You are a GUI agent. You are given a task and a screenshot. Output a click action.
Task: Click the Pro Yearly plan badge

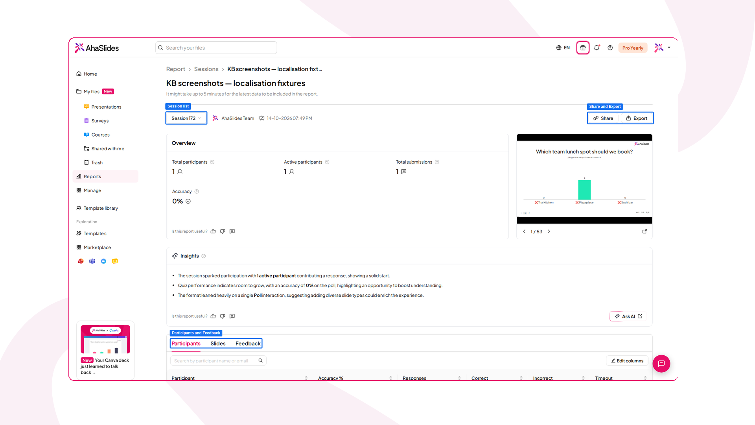[x=633, y=48]
